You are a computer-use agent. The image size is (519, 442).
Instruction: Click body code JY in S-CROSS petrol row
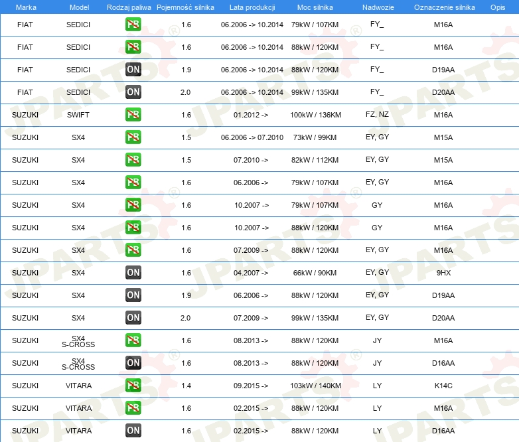[377, 340]
